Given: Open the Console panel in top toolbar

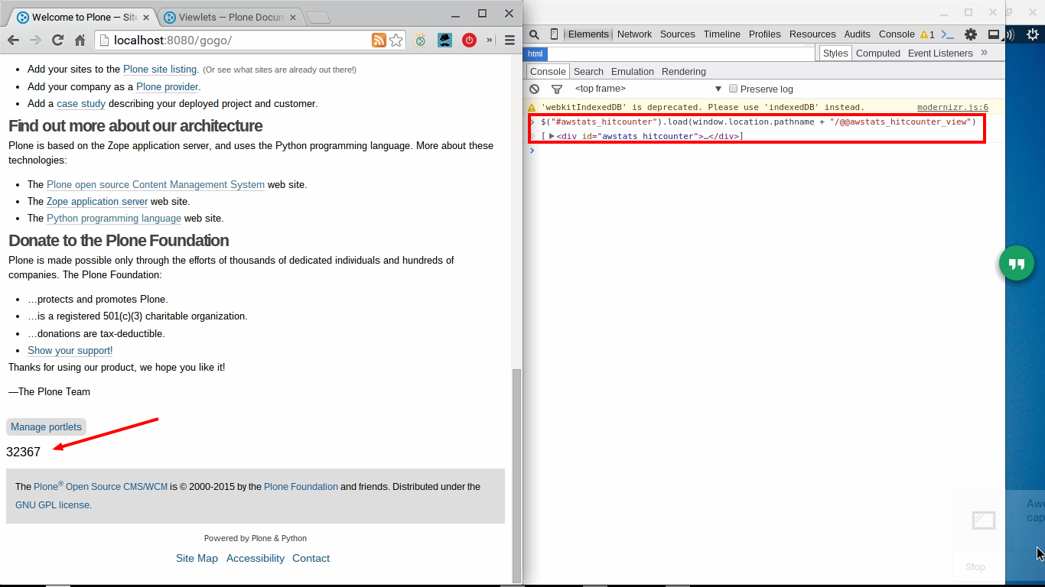Looking at the screenshot, I should [897, 34].
